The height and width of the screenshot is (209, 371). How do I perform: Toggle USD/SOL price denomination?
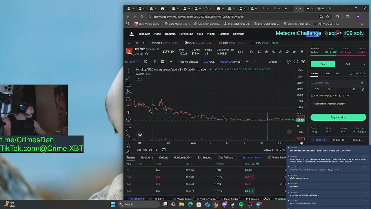point(209,62)
